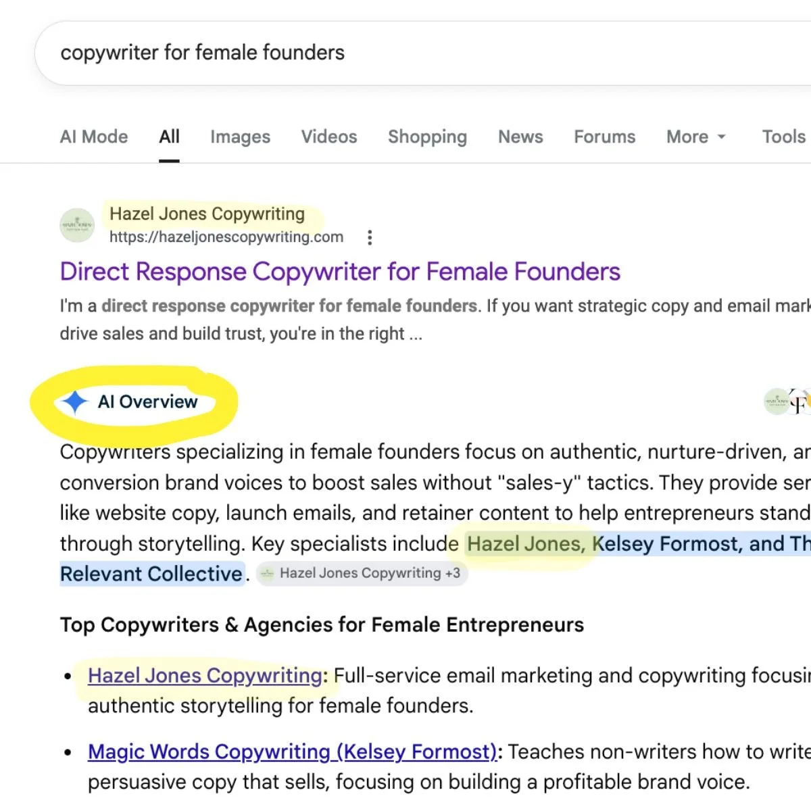Click the Top Copywriters & Agencies heading
Viewport: 811px width, 811px height.
[x=322, y=625]
